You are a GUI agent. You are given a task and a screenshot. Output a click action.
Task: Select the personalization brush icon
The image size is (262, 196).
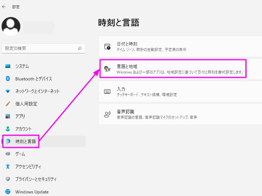coord(8,104)
